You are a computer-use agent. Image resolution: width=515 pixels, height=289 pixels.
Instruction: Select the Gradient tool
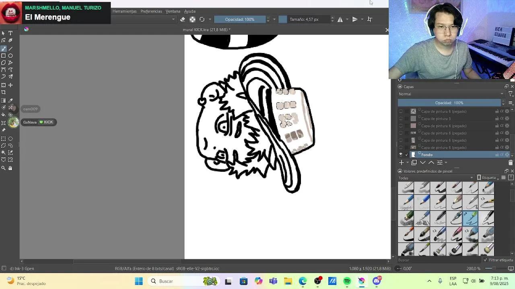[x=4, y=101]
